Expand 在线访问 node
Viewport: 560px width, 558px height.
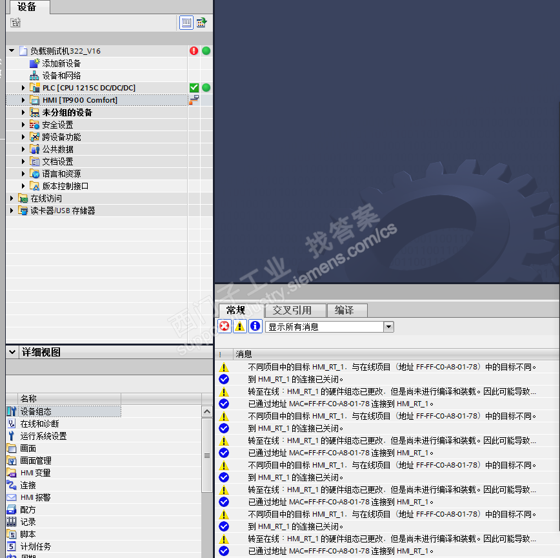(x=12, y=198)
